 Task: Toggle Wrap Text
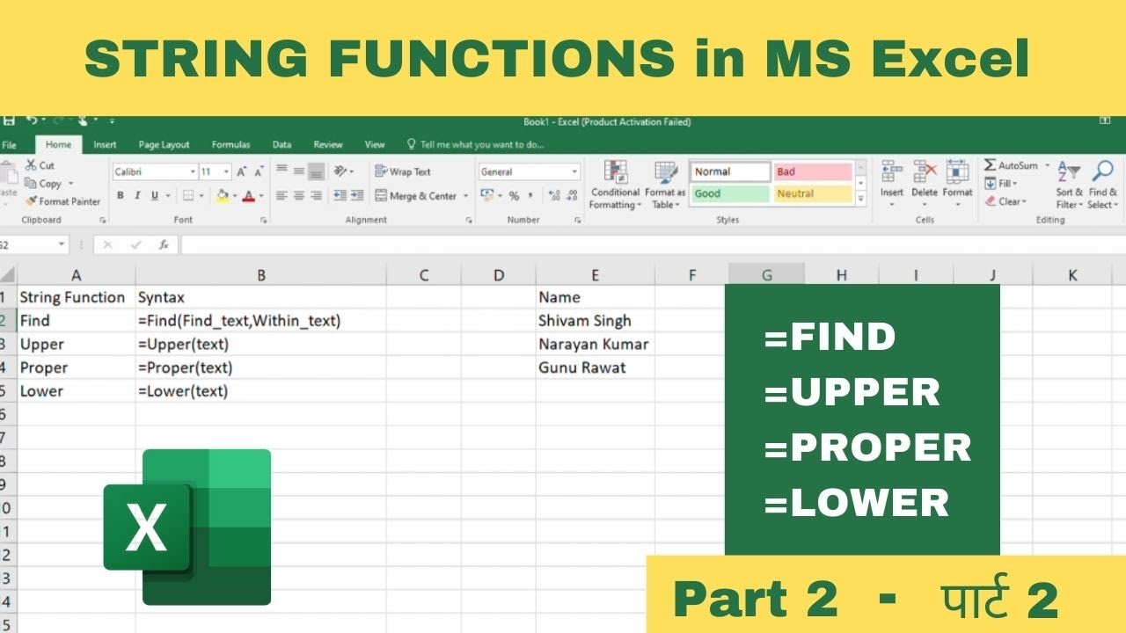(403, 171)
